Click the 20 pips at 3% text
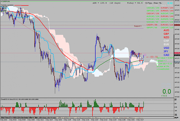Image resolution: width=180 pixels, height=121 pixels. coord(163,66)
